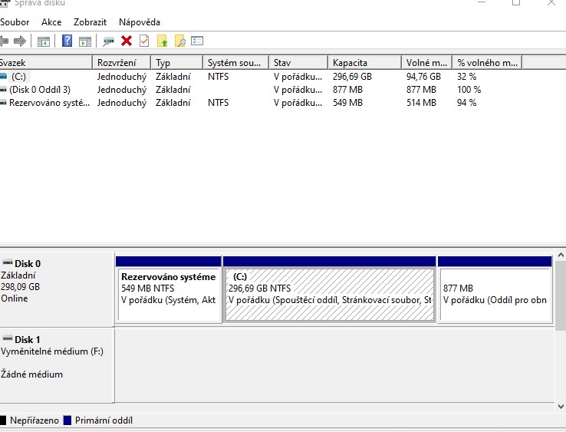Click the 32 % free value
566x432 pixels.
[x=467, y=77]
